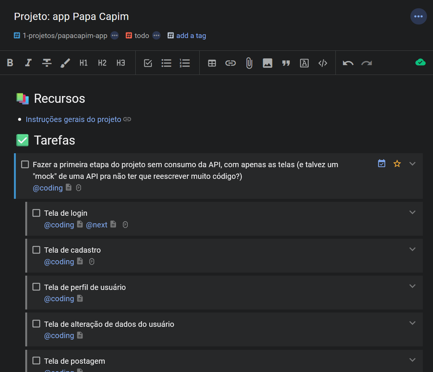Set heading level H1
The image size is (433, 372).
pyautogui.click(x=83, y=63)
